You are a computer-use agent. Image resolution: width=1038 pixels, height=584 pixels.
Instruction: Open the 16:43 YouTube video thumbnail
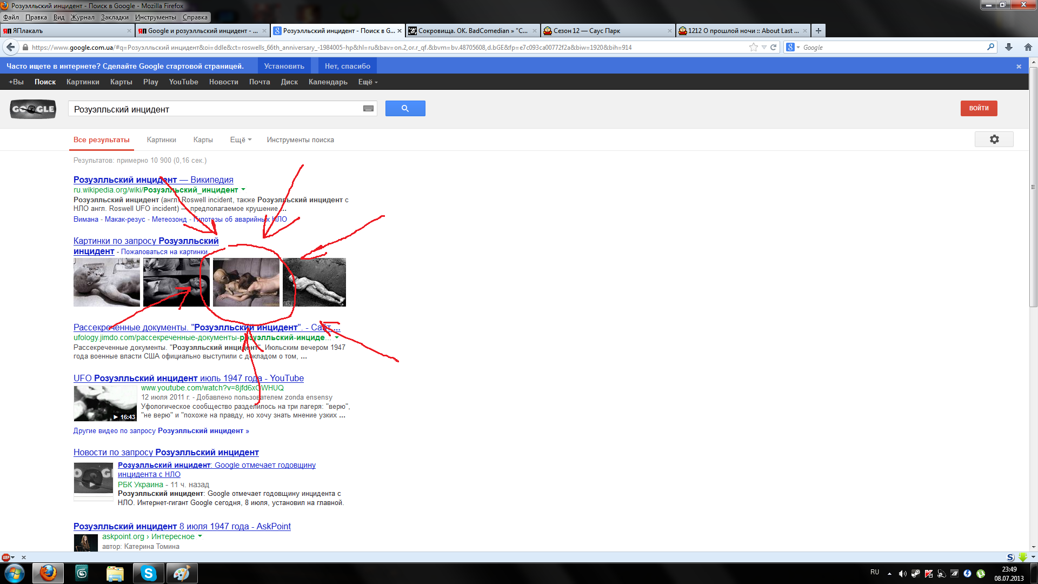coord(105,403)
